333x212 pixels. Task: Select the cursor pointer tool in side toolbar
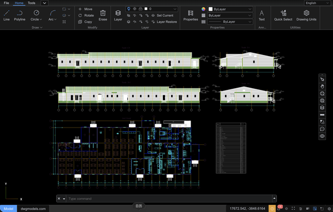322,79
